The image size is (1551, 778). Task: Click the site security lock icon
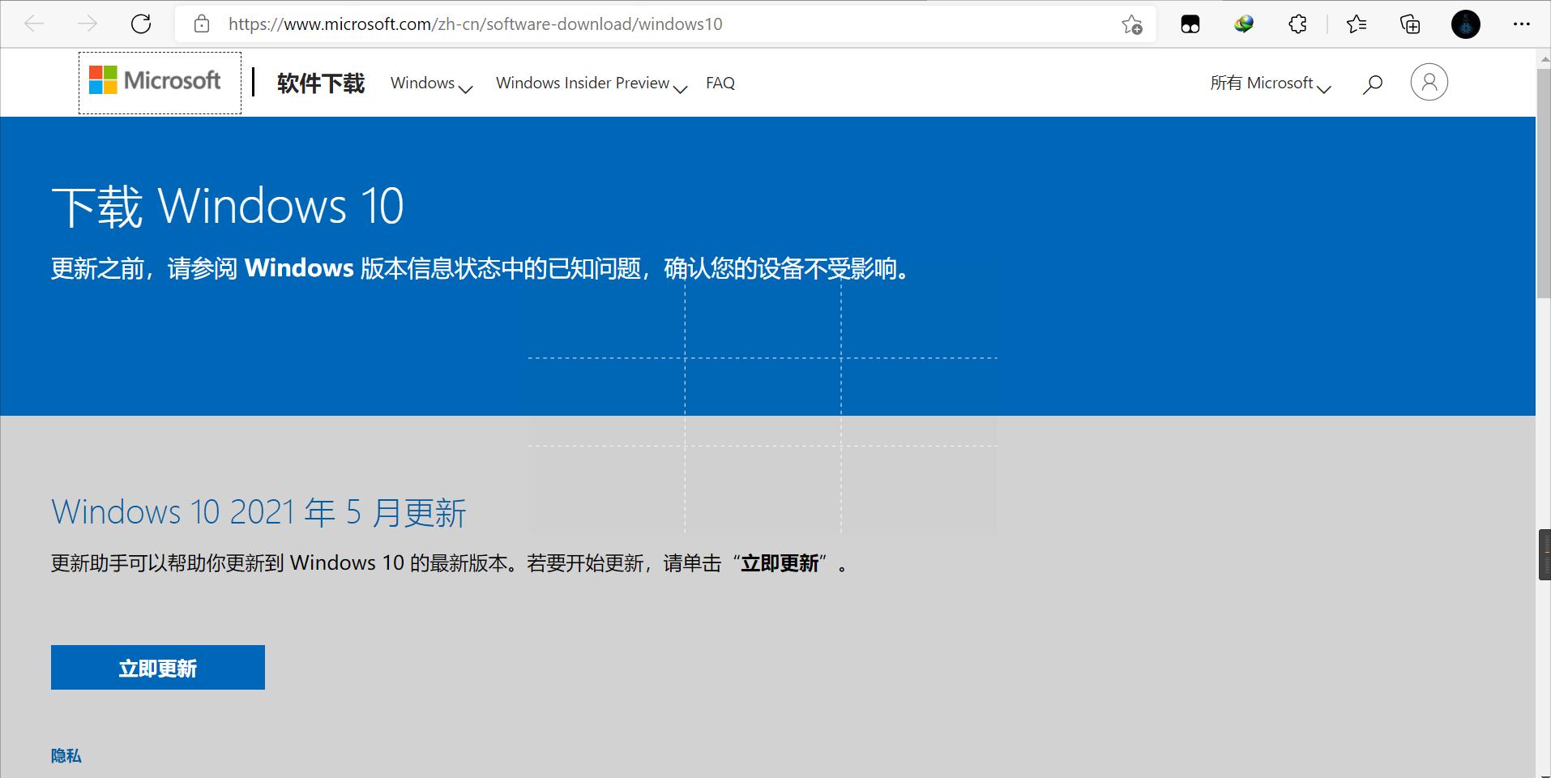[x=201, y=24]
